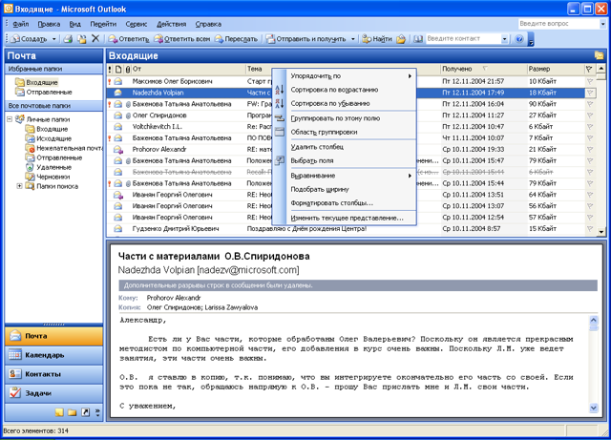Image resolution: width=611 pixels, height=440 pixels.
Task: Switch to the Задачи navigation button
Action: pyautogui.click(x=53, y=393)
